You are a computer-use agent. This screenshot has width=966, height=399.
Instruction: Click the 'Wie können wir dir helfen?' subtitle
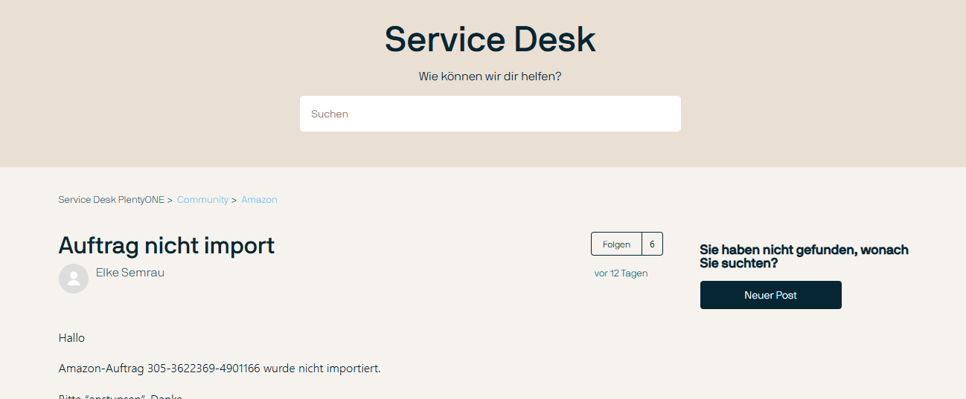(490, 77)
